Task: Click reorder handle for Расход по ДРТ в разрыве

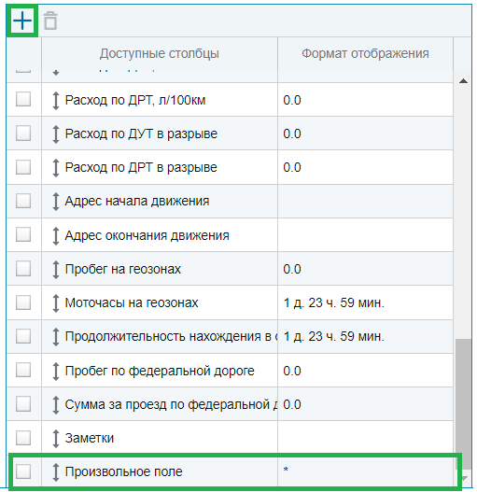Action: [x=56, y=167]
